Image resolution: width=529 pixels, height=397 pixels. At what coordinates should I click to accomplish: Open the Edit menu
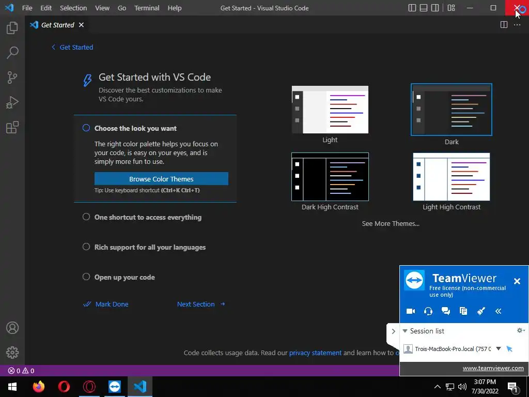click(46, 8)
